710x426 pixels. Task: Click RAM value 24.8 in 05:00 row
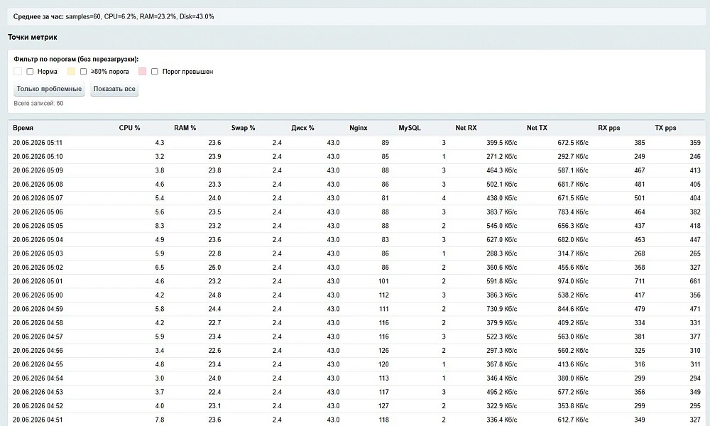click(x=214, y=295)
